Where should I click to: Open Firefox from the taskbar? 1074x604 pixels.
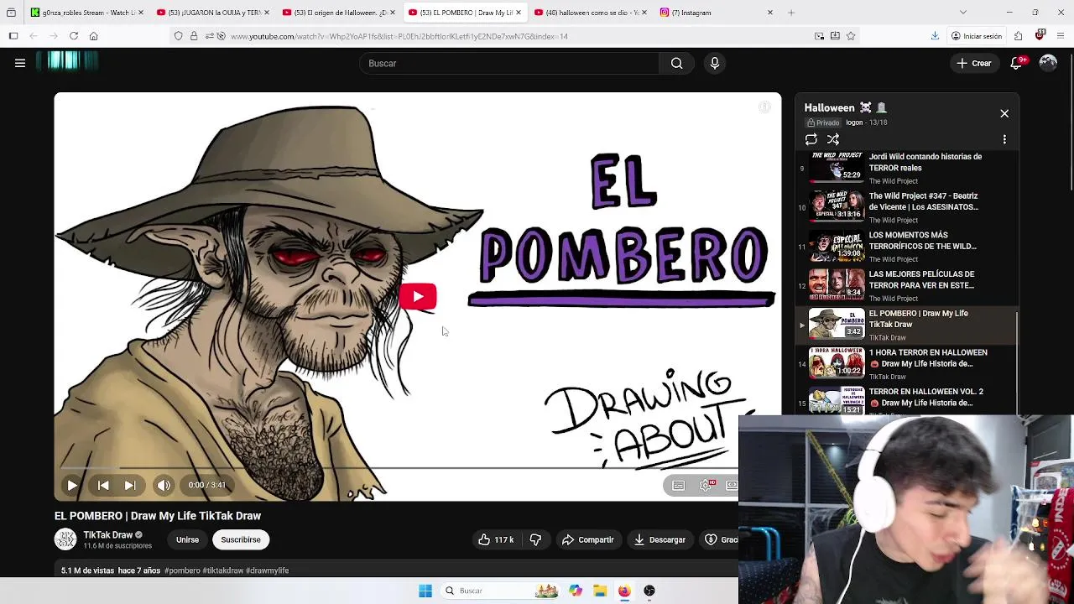[624, 591]
